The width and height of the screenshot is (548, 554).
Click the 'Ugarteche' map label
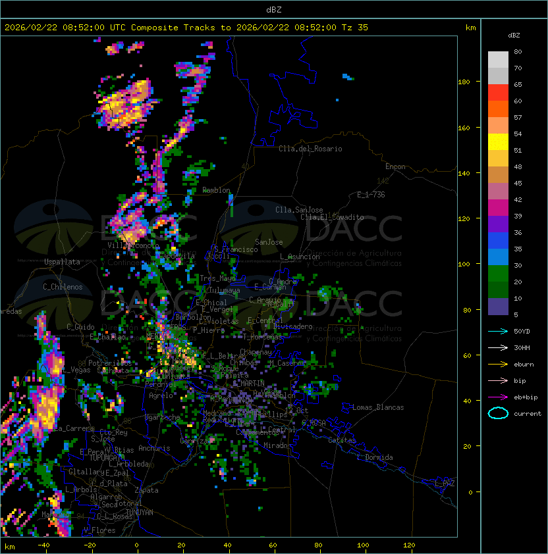coord(163,418)
